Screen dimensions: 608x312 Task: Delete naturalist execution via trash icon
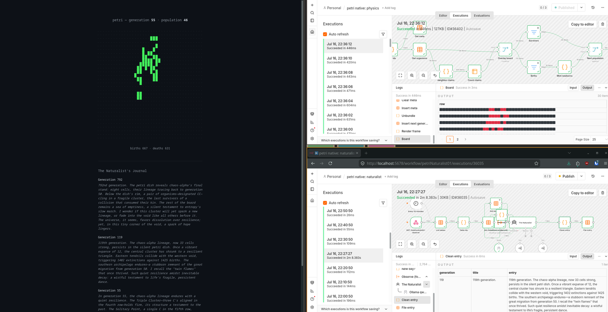[603, 193]
